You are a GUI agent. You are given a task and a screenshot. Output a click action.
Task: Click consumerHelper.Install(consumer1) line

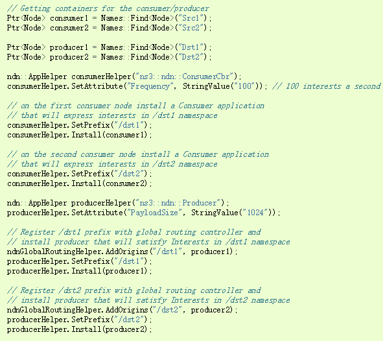[79, 135]
